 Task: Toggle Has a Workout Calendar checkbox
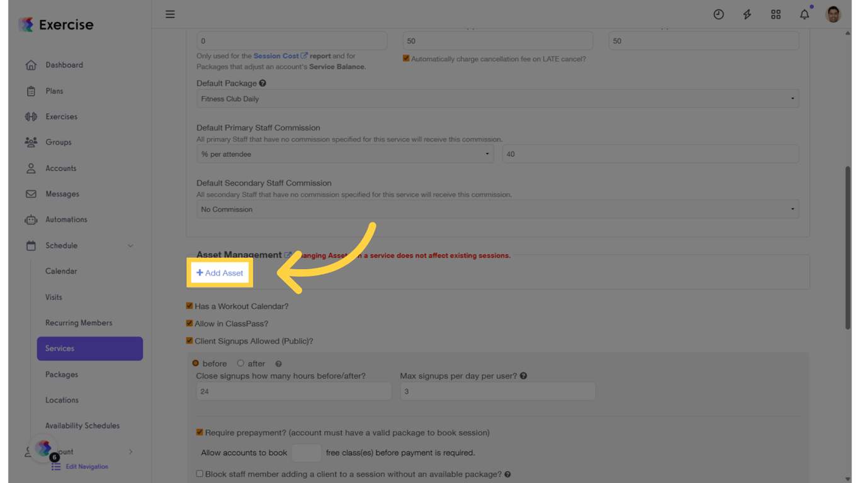tap(190, 306)
